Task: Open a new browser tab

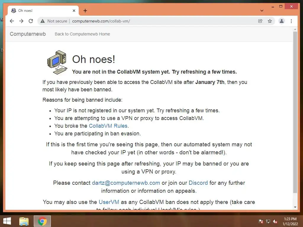Action: point(85,11)
